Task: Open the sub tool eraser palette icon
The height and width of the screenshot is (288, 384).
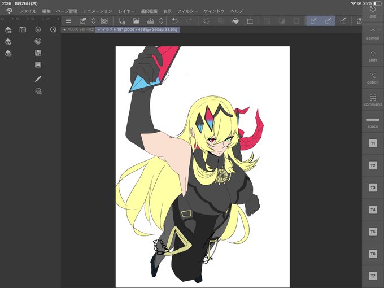Action: pyautogui.click(x=8, y=29)
